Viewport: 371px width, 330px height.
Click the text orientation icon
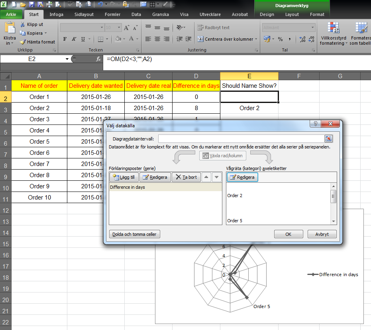[x=180, y=28]
